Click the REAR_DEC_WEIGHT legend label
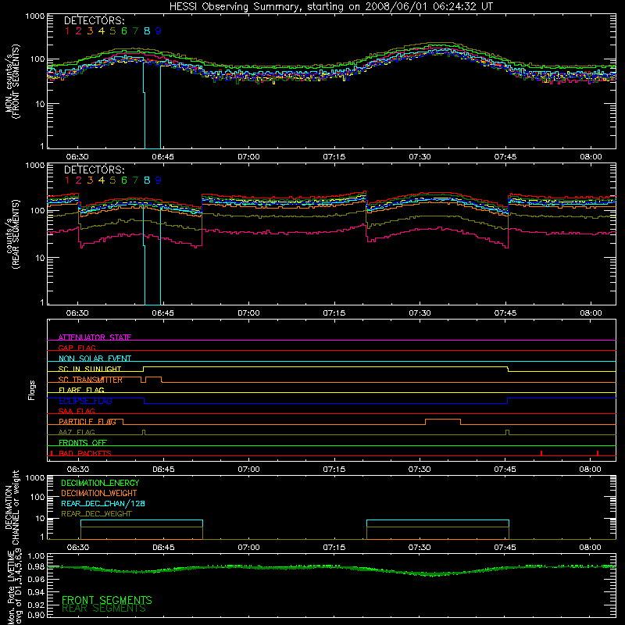Viewport: 625px width, 625px height. pos(96,514)
